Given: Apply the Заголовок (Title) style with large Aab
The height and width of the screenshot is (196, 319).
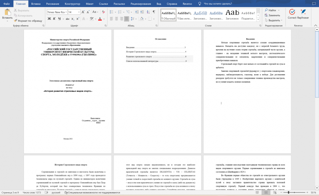Looking at the screenshot, I should [232, 15].
